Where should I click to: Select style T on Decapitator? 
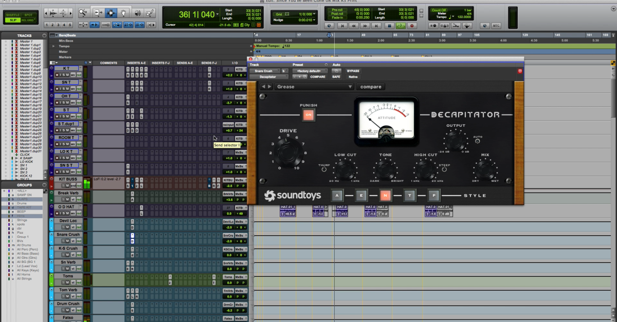[410, 196]
